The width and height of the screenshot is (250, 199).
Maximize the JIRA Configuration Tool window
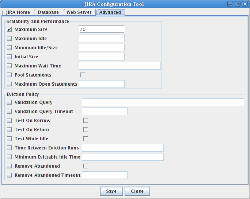238,4
